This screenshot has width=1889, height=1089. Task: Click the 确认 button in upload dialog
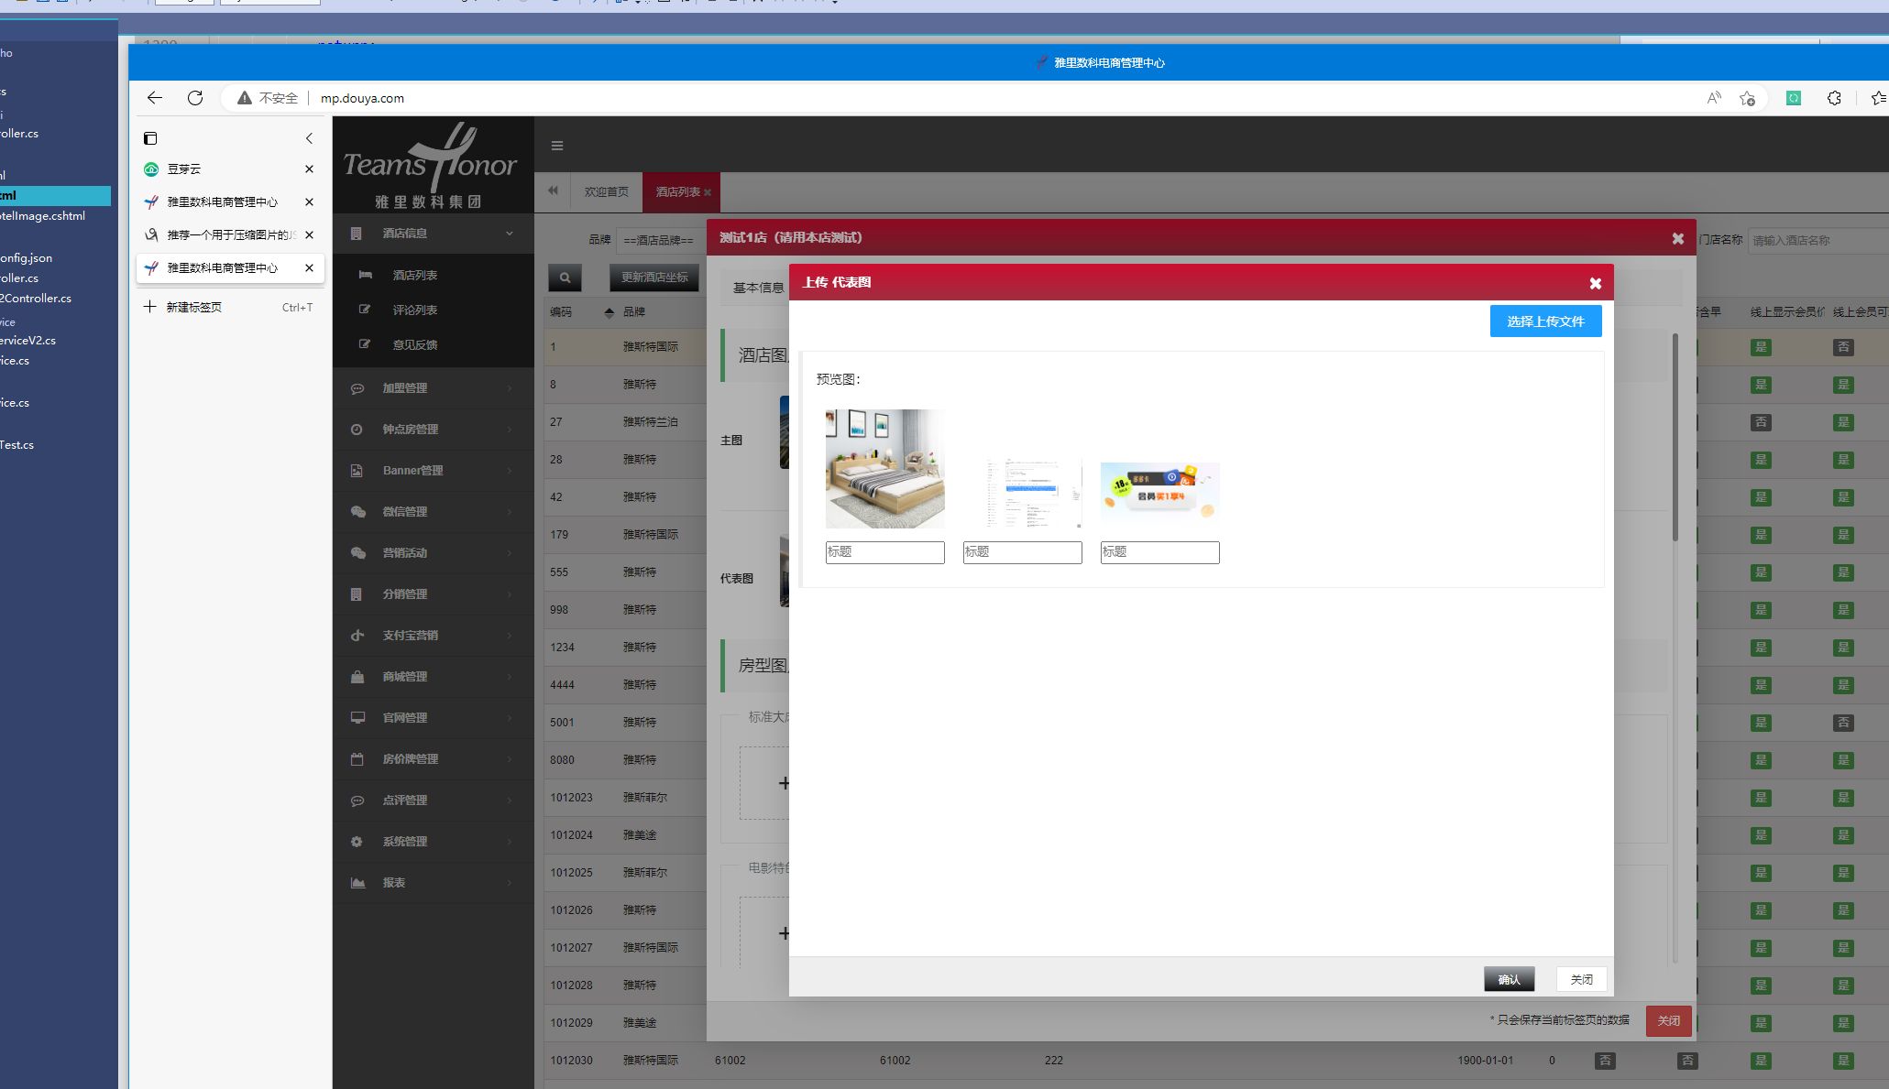pos(1509,980)
